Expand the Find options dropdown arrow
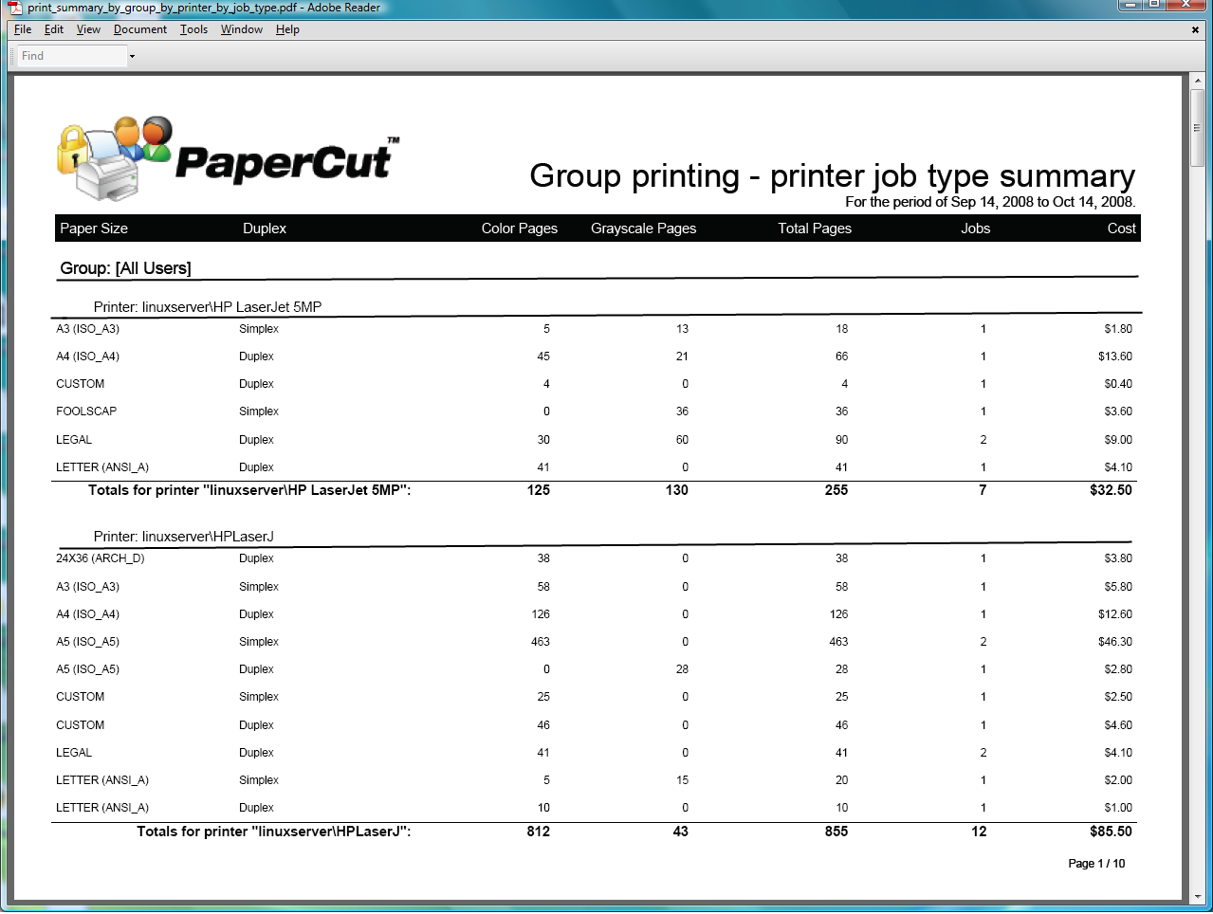 click(x=132, y=56)
